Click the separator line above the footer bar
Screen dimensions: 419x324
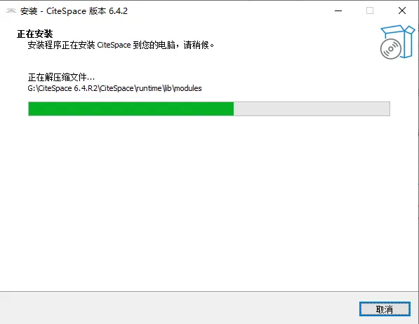click(x=209, y=291)
